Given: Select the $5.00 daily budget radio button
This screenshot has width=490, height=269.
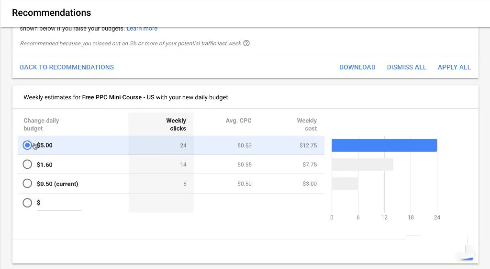Looking at the screenshot, I should click(27, 145).
